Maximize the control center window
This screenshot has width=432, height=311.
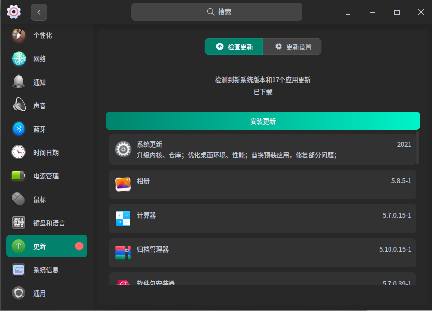tap(397, 12)
